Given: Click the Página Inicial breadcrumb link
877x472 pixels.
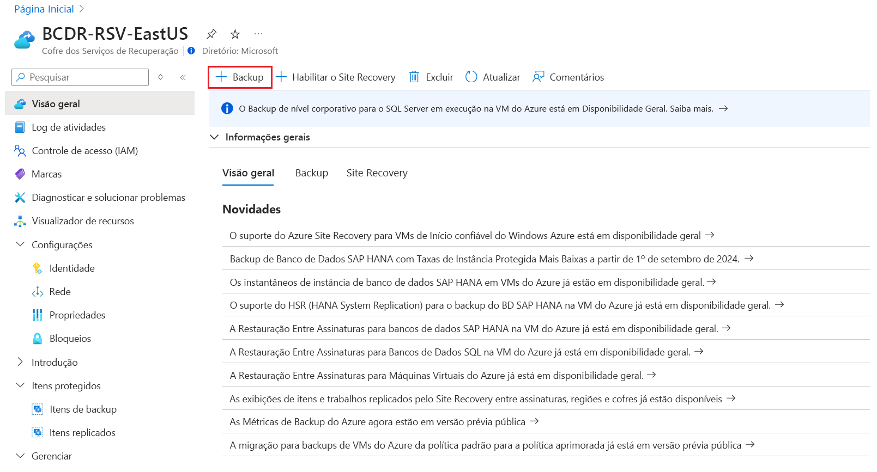Looking at the screenshot, I should (44, 9).
